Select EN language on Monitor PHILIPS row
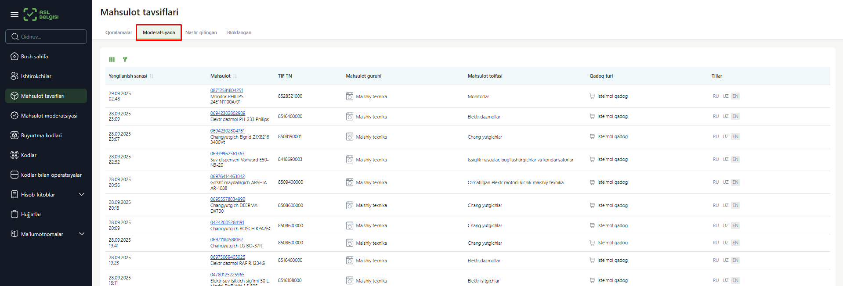 [x=735, y=97]
